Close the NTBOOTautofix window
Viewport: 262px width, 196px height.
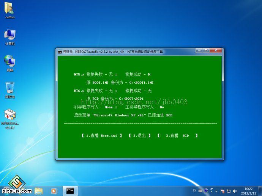click(216, 50)
